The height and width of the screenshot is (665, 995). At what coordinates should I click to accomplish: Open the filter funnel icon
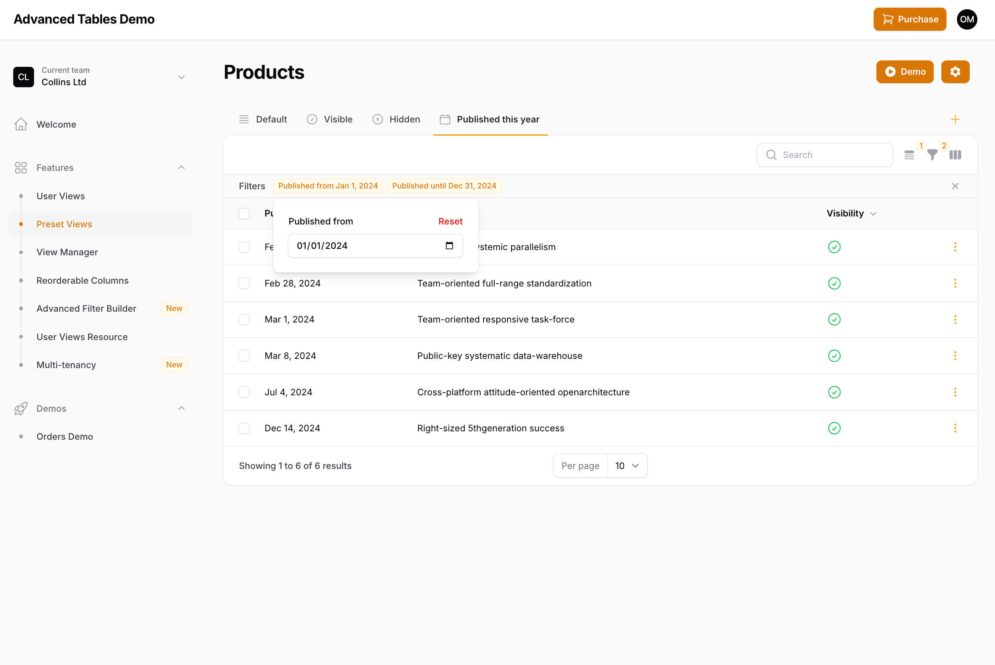point(932,155)
